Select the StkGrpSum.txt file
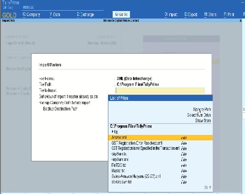 point(160,182)
